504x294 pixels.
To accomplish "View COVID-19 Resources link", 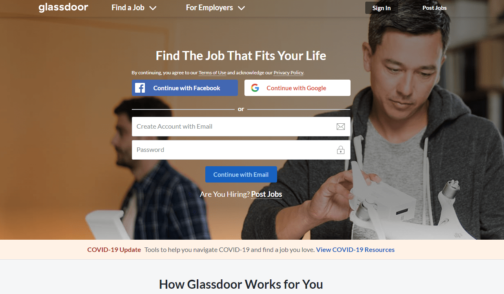I will (355, 249).
